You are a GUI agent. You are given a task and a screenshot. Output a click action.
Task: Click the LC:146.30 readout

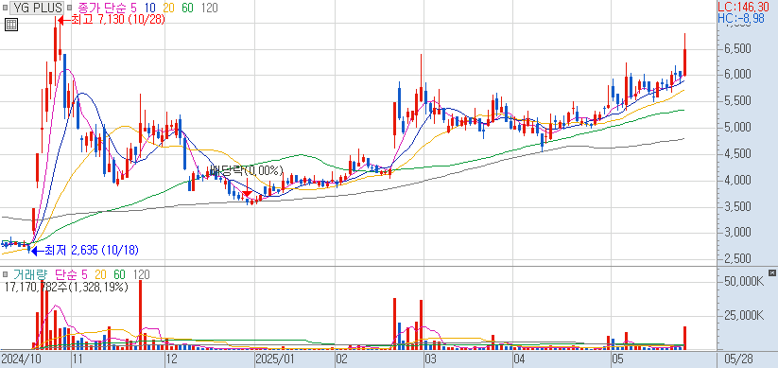tap(743, 7)
